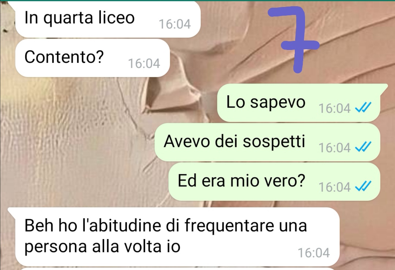Select the 'In quarta liceo' message bubble
The image size is (395, 270).
108,20
